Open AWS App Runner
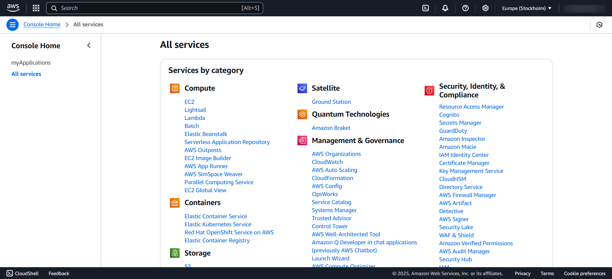 206,166
